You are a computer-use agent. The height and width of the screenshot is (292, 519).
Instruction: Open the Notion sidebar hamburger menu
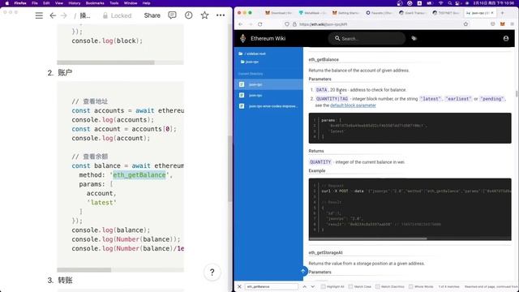(x=39, y=15)
